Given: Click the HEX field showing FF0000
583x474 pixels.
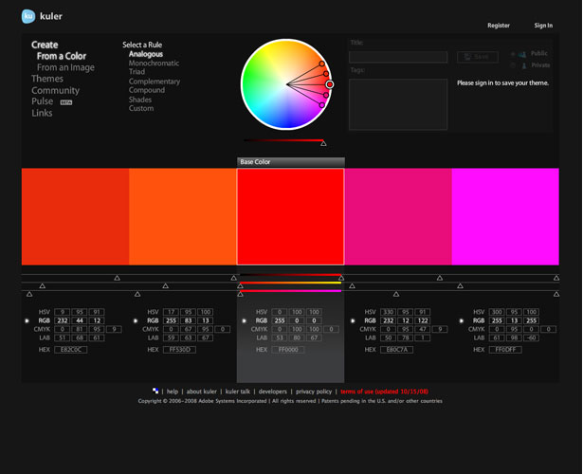Looking at the screenshot, I should [288, 350].
